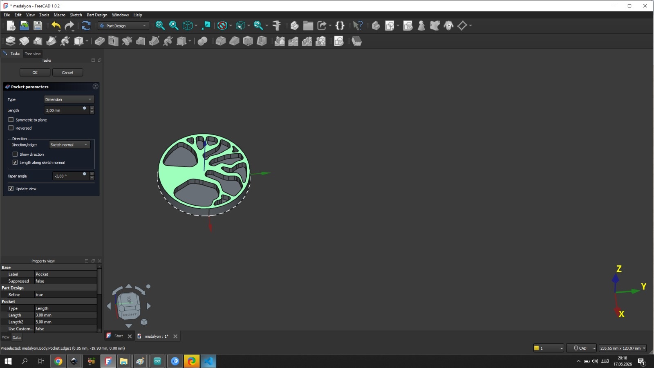The height and width of the screenshot is (368, 654).
Task: Click the Thickness tool icon
Action: pos(262,41)
